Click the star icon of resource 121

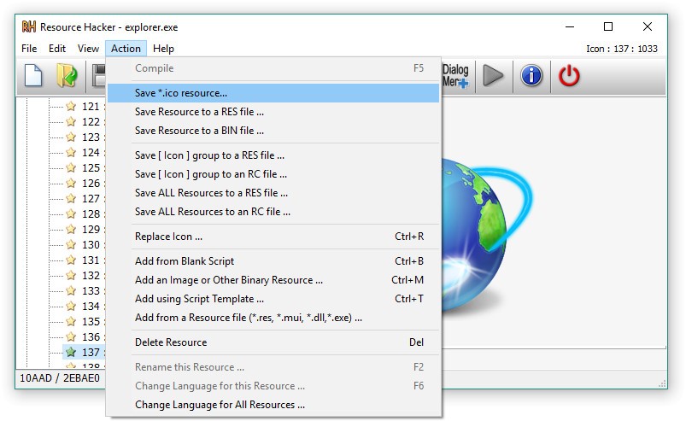tap(71, 106)
